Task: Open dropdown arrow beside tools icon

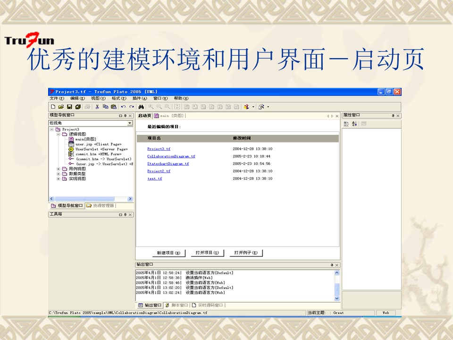Action: (x=268, y=107)
